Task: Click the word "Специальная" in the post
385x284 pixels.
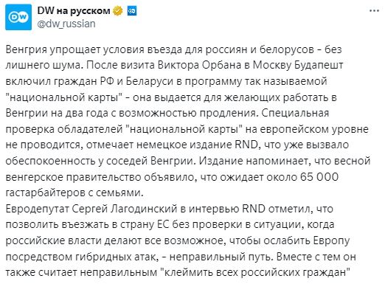Action: [x=295, y=114]
